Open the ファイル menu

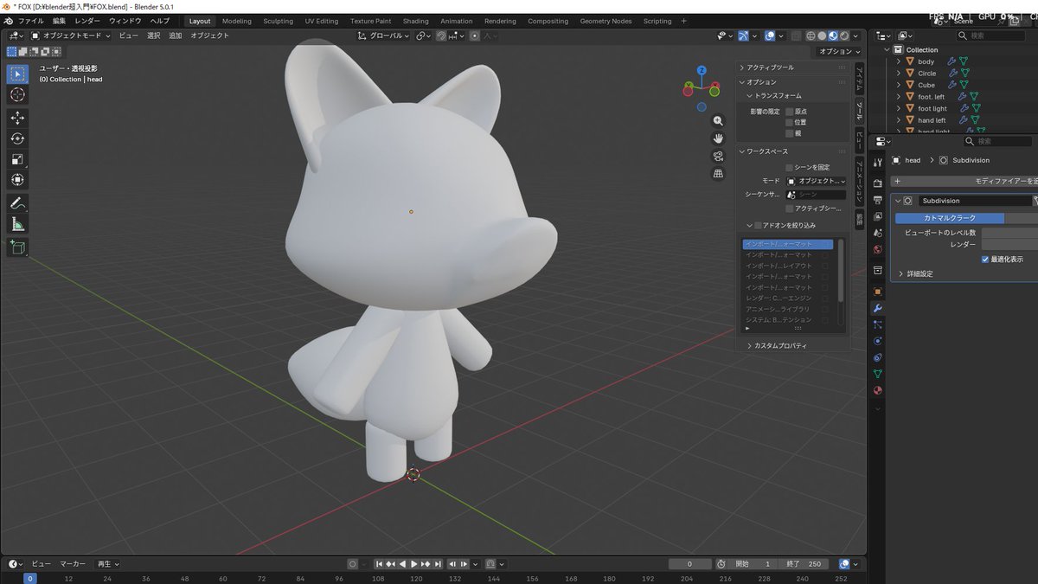click(x=30, y=21)
